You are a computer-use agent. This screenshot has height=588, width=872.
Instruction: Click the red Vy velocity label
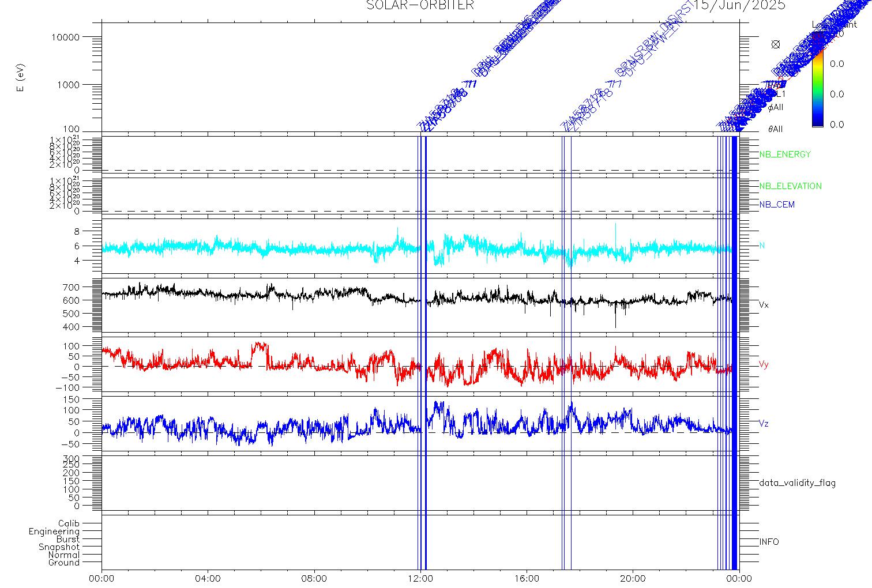764,364
